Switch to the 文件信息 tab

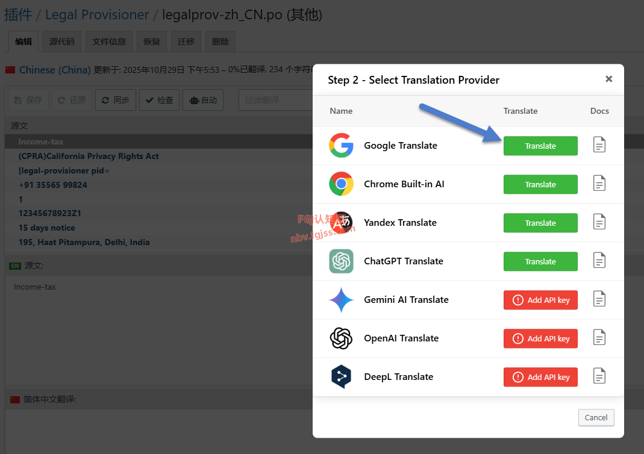109,42
